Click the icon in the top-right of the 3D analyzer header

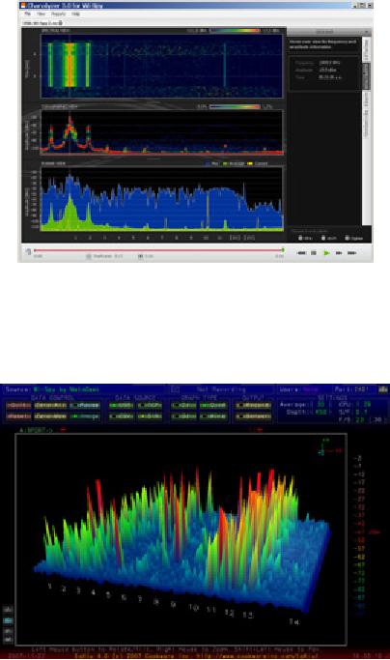pos(383,389)
